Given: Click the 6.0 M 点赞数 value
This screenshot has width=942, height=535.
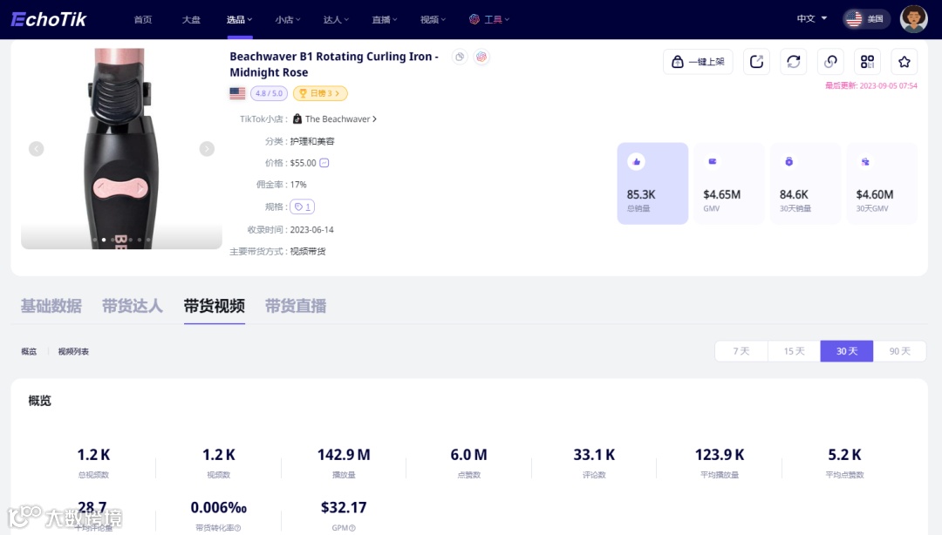Looking at the screenshot, I should tap(468, 455).
